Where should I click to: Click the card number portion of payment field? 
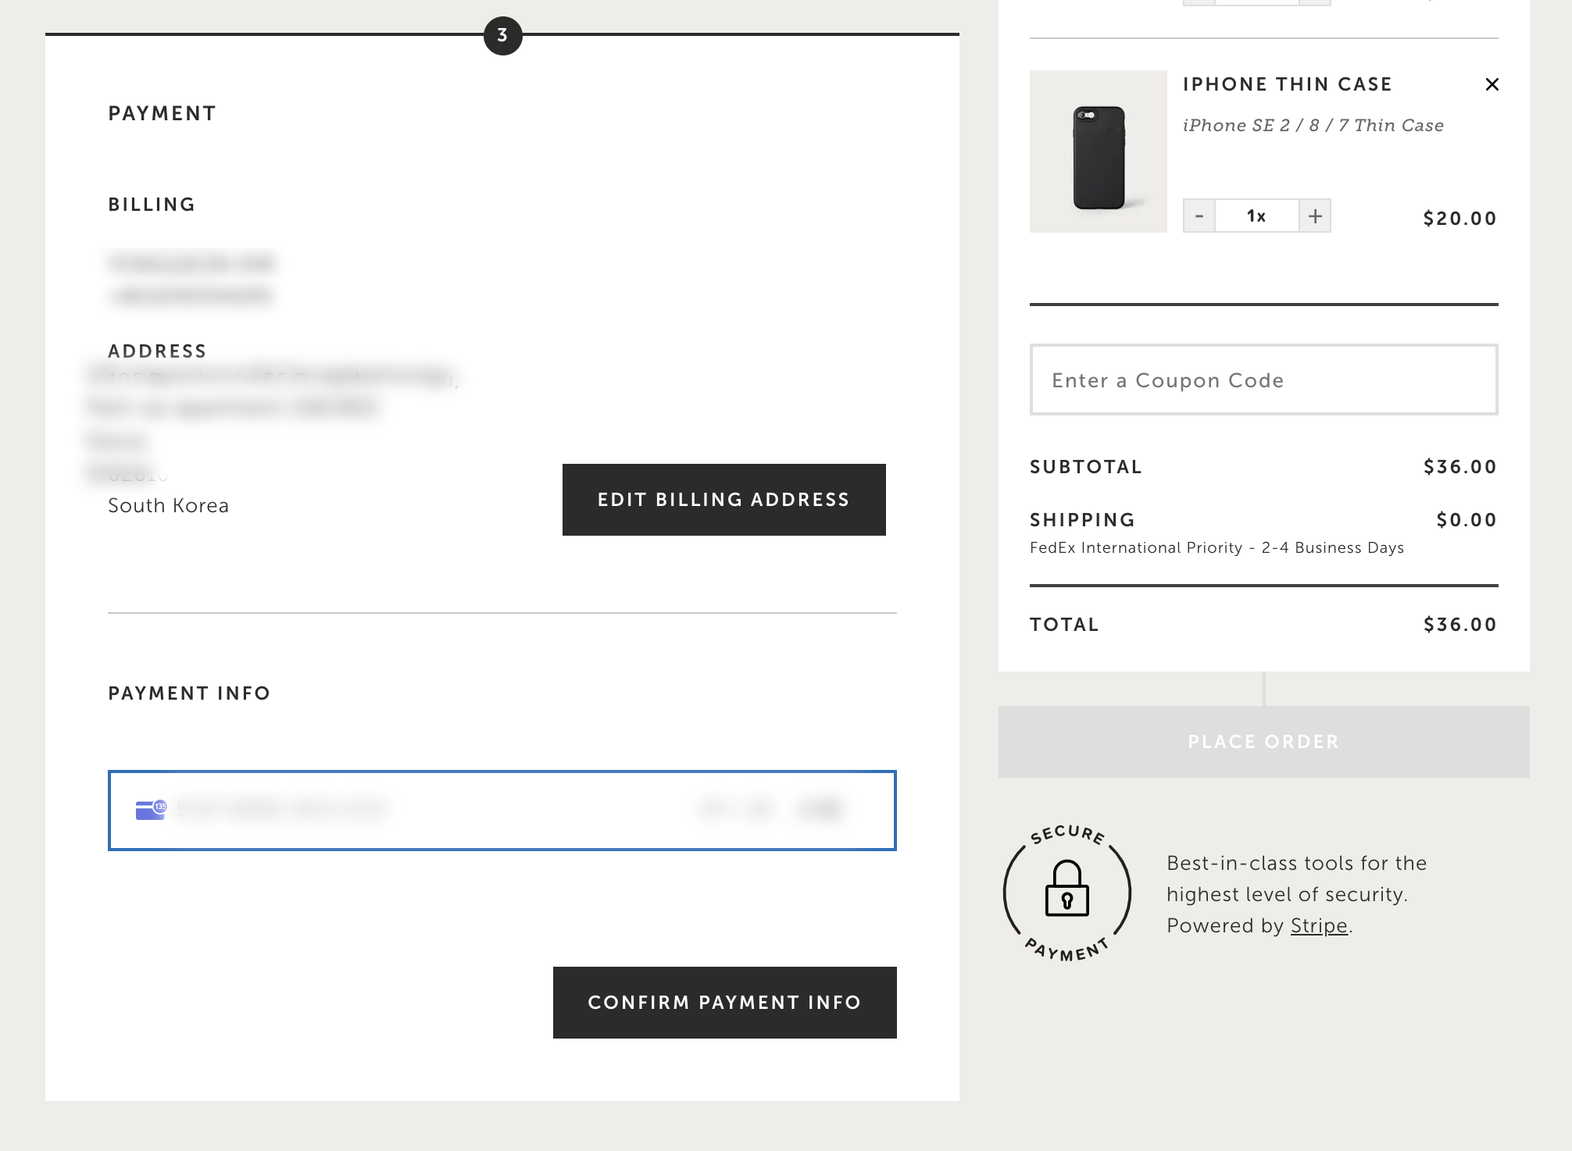click(281, 809)
